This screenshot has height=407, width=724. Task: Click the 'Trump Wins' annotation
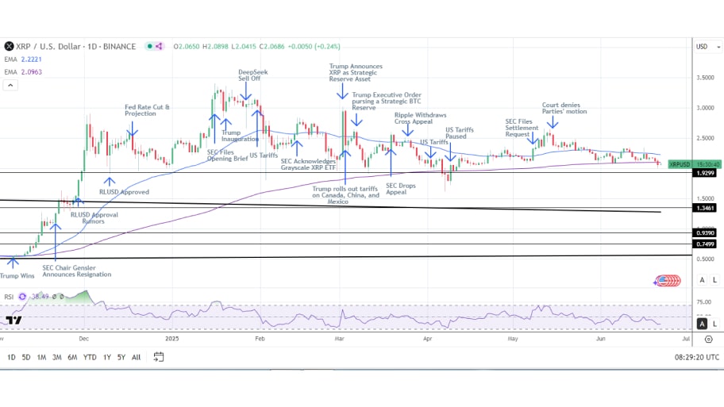(17, 276)
